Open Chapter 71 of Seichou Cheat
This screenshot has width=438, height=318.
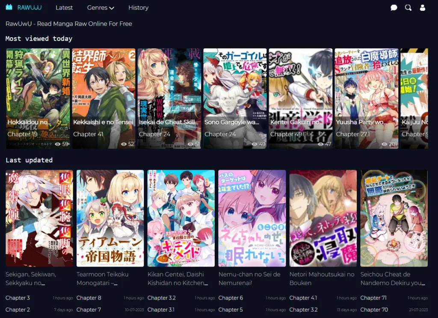373,298
